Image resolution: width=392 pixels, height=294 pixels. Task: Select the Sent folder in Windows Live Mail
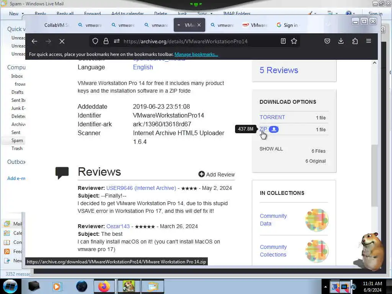(16, 132)
